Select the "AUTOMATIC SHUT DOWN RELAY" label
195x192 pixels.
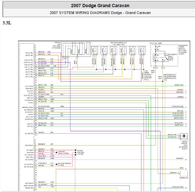[x=172, y=57]
